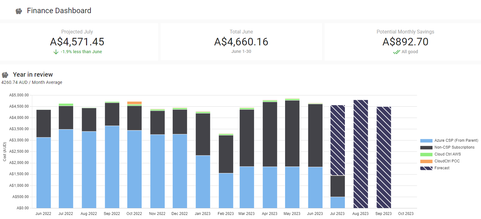Click the orange CloudCtrl POC legend swatch
Viewport: 481px width, 219px height.
[x=426, y=161]
